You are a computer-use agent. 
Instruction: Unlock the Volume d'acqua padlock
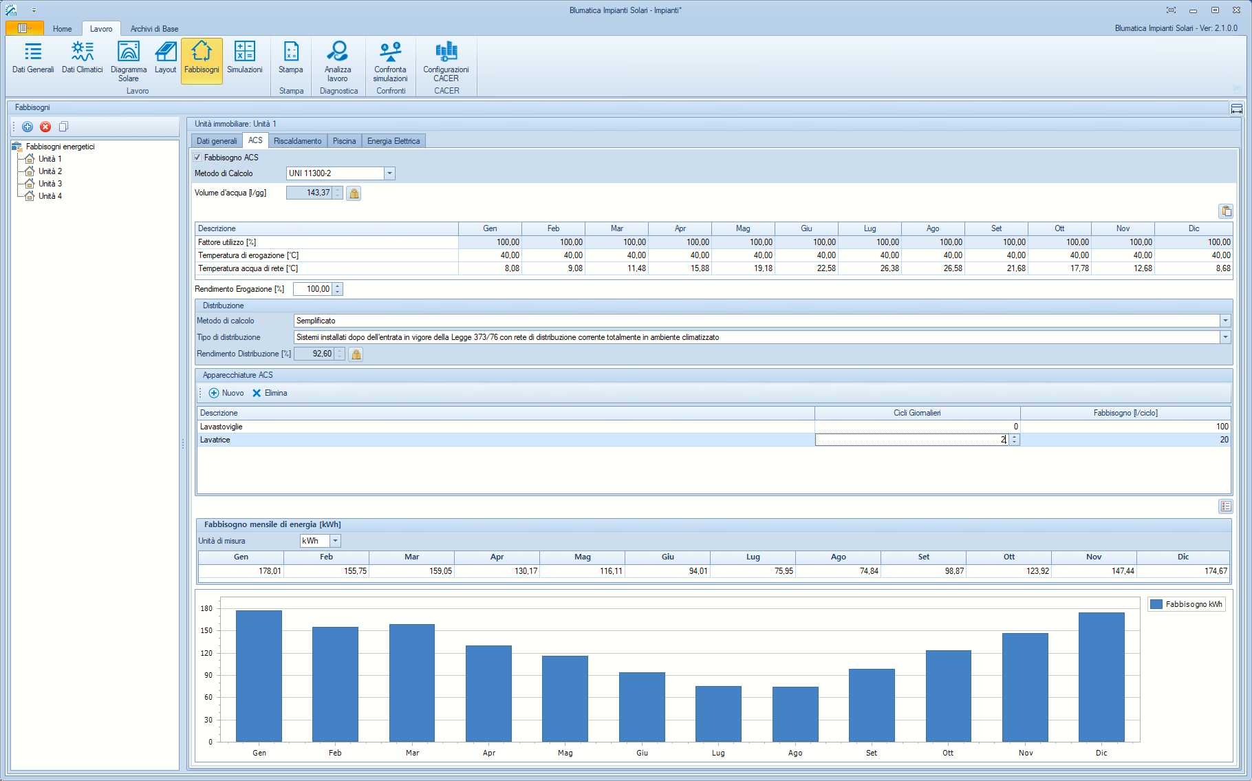point(354,193)
